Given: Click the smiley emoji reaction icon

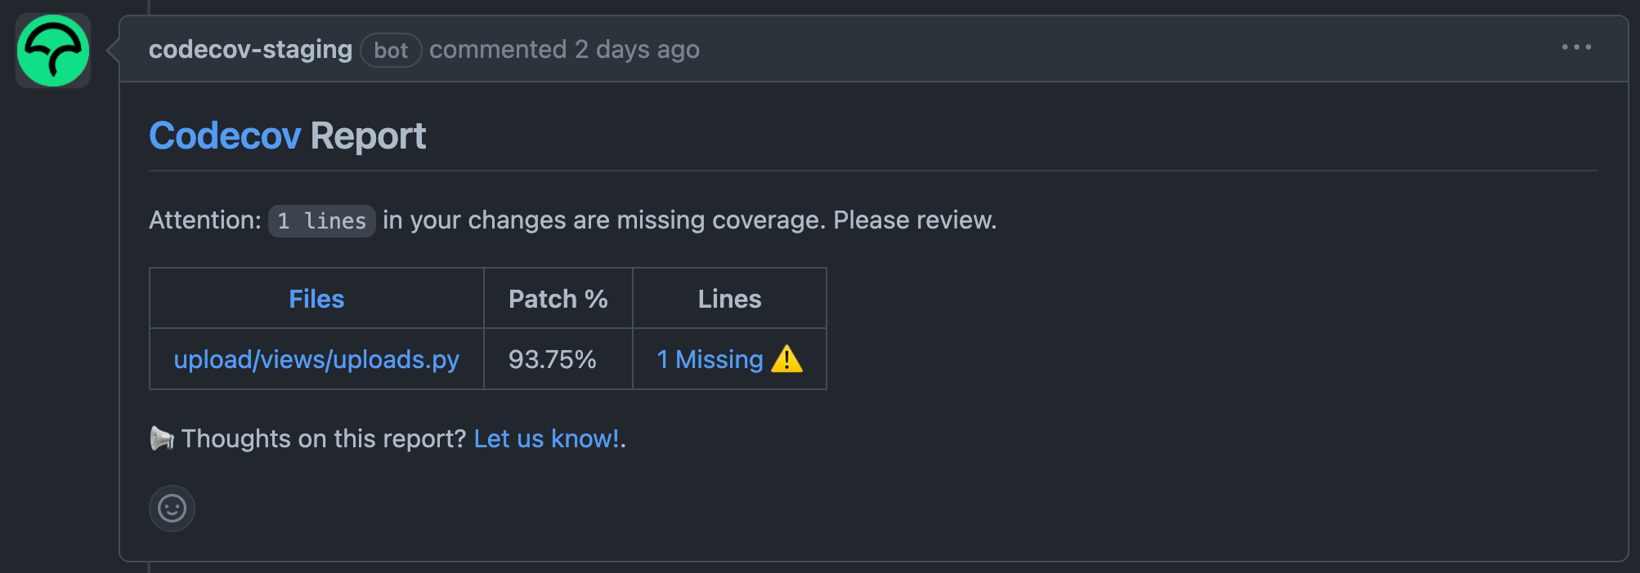Looking at the screenshot, I should [x=172, y=508].
